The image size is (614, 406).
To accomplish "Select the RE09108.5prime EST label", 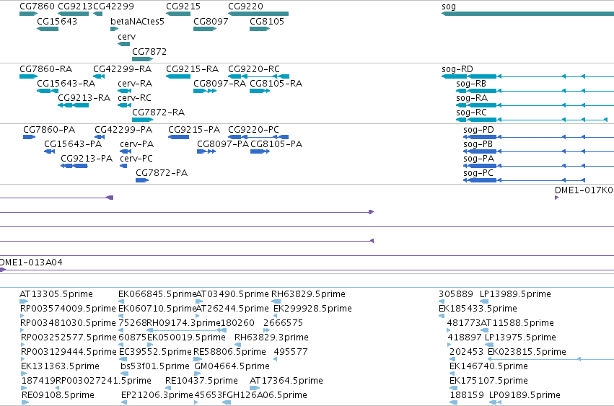I will coord(58,395).
